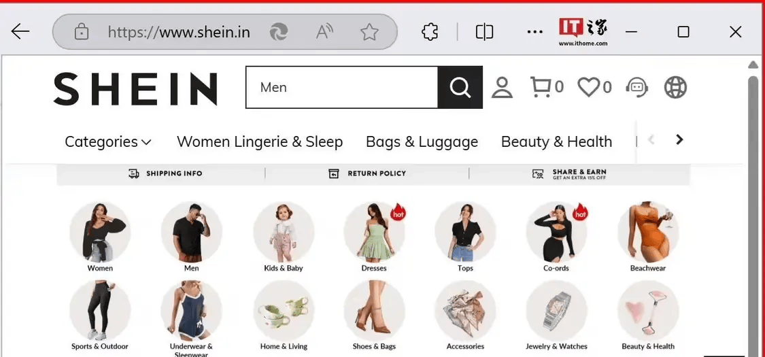Viewport: 765px width, 357px height.
Task: Click the scrollbar up arrow
Action: pyautogui.click(x=753, y=65)
